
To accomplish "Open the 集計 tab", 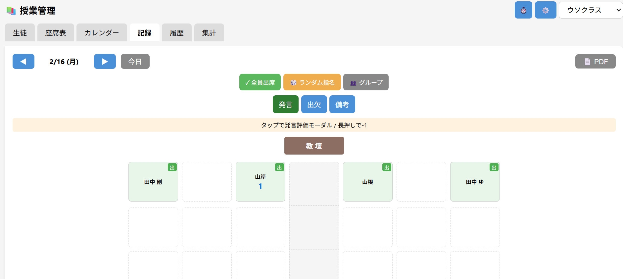I will point(209,33).
